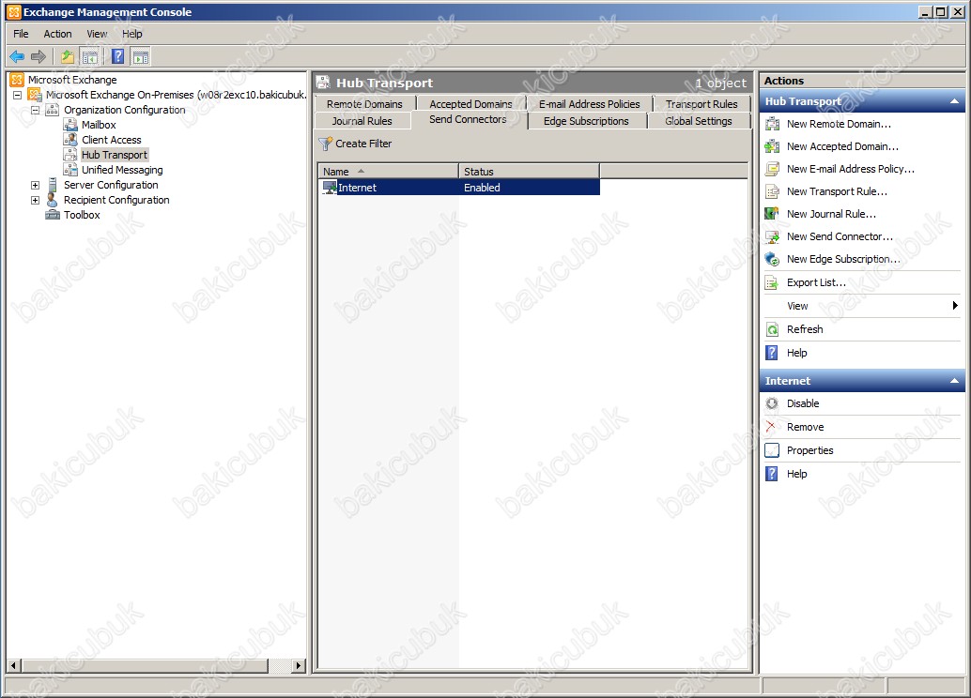
Task: Click the New Edge Subscription icon
Action: [772, 259]
